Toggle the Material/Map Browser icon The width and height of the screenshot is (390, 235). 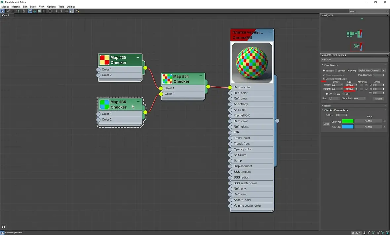tap(67, 11)
